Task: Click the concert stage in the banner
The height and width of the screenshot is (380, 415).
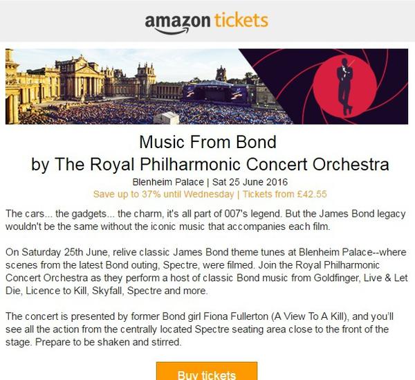Action: [214, 92]
